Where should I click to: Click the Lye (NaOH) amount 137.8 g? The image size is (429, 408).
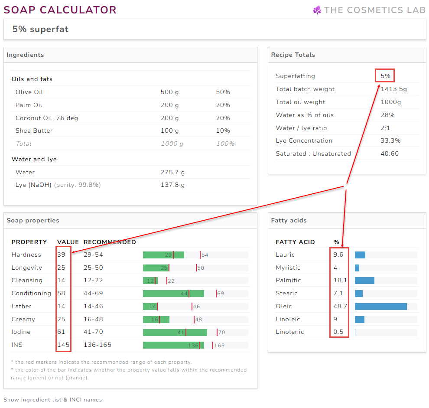coord(172,185)
